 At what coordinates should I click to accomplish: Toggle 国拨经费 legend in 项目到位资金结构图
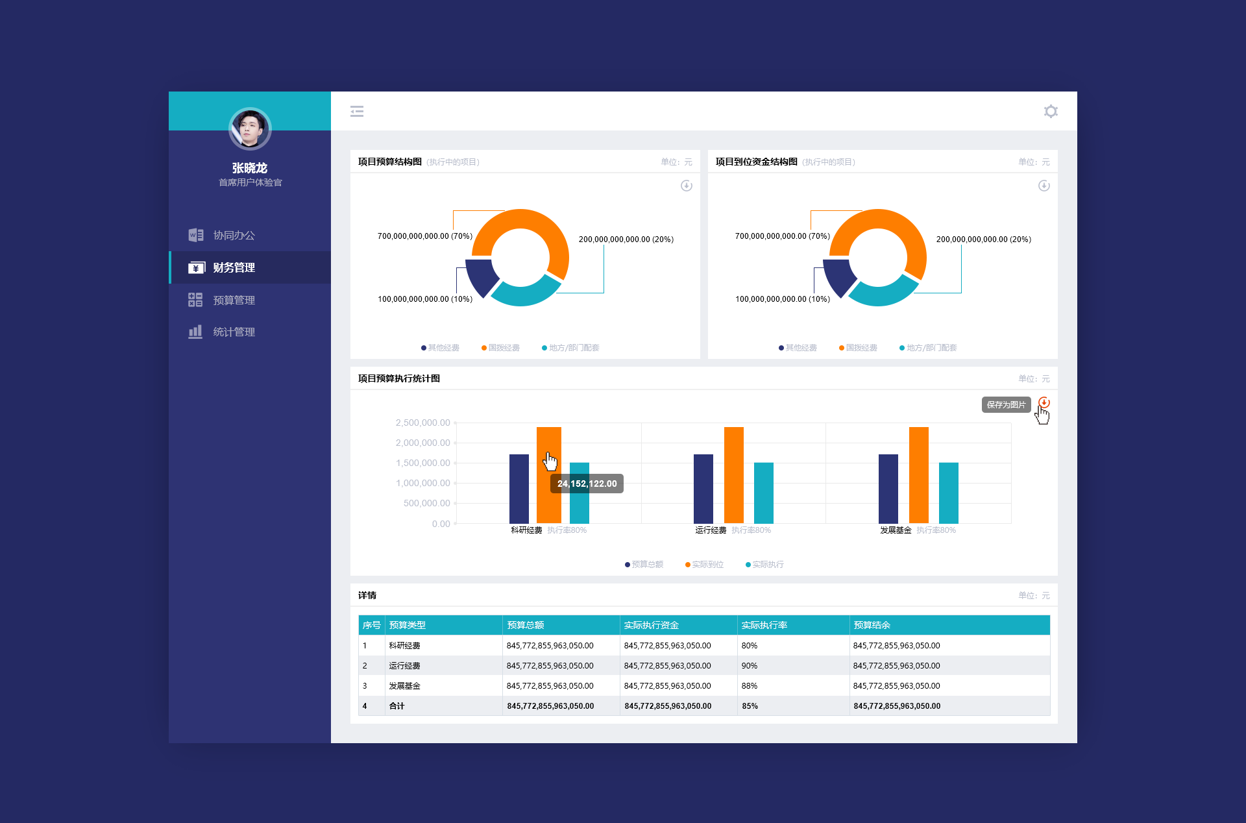(x=858, y=348)
